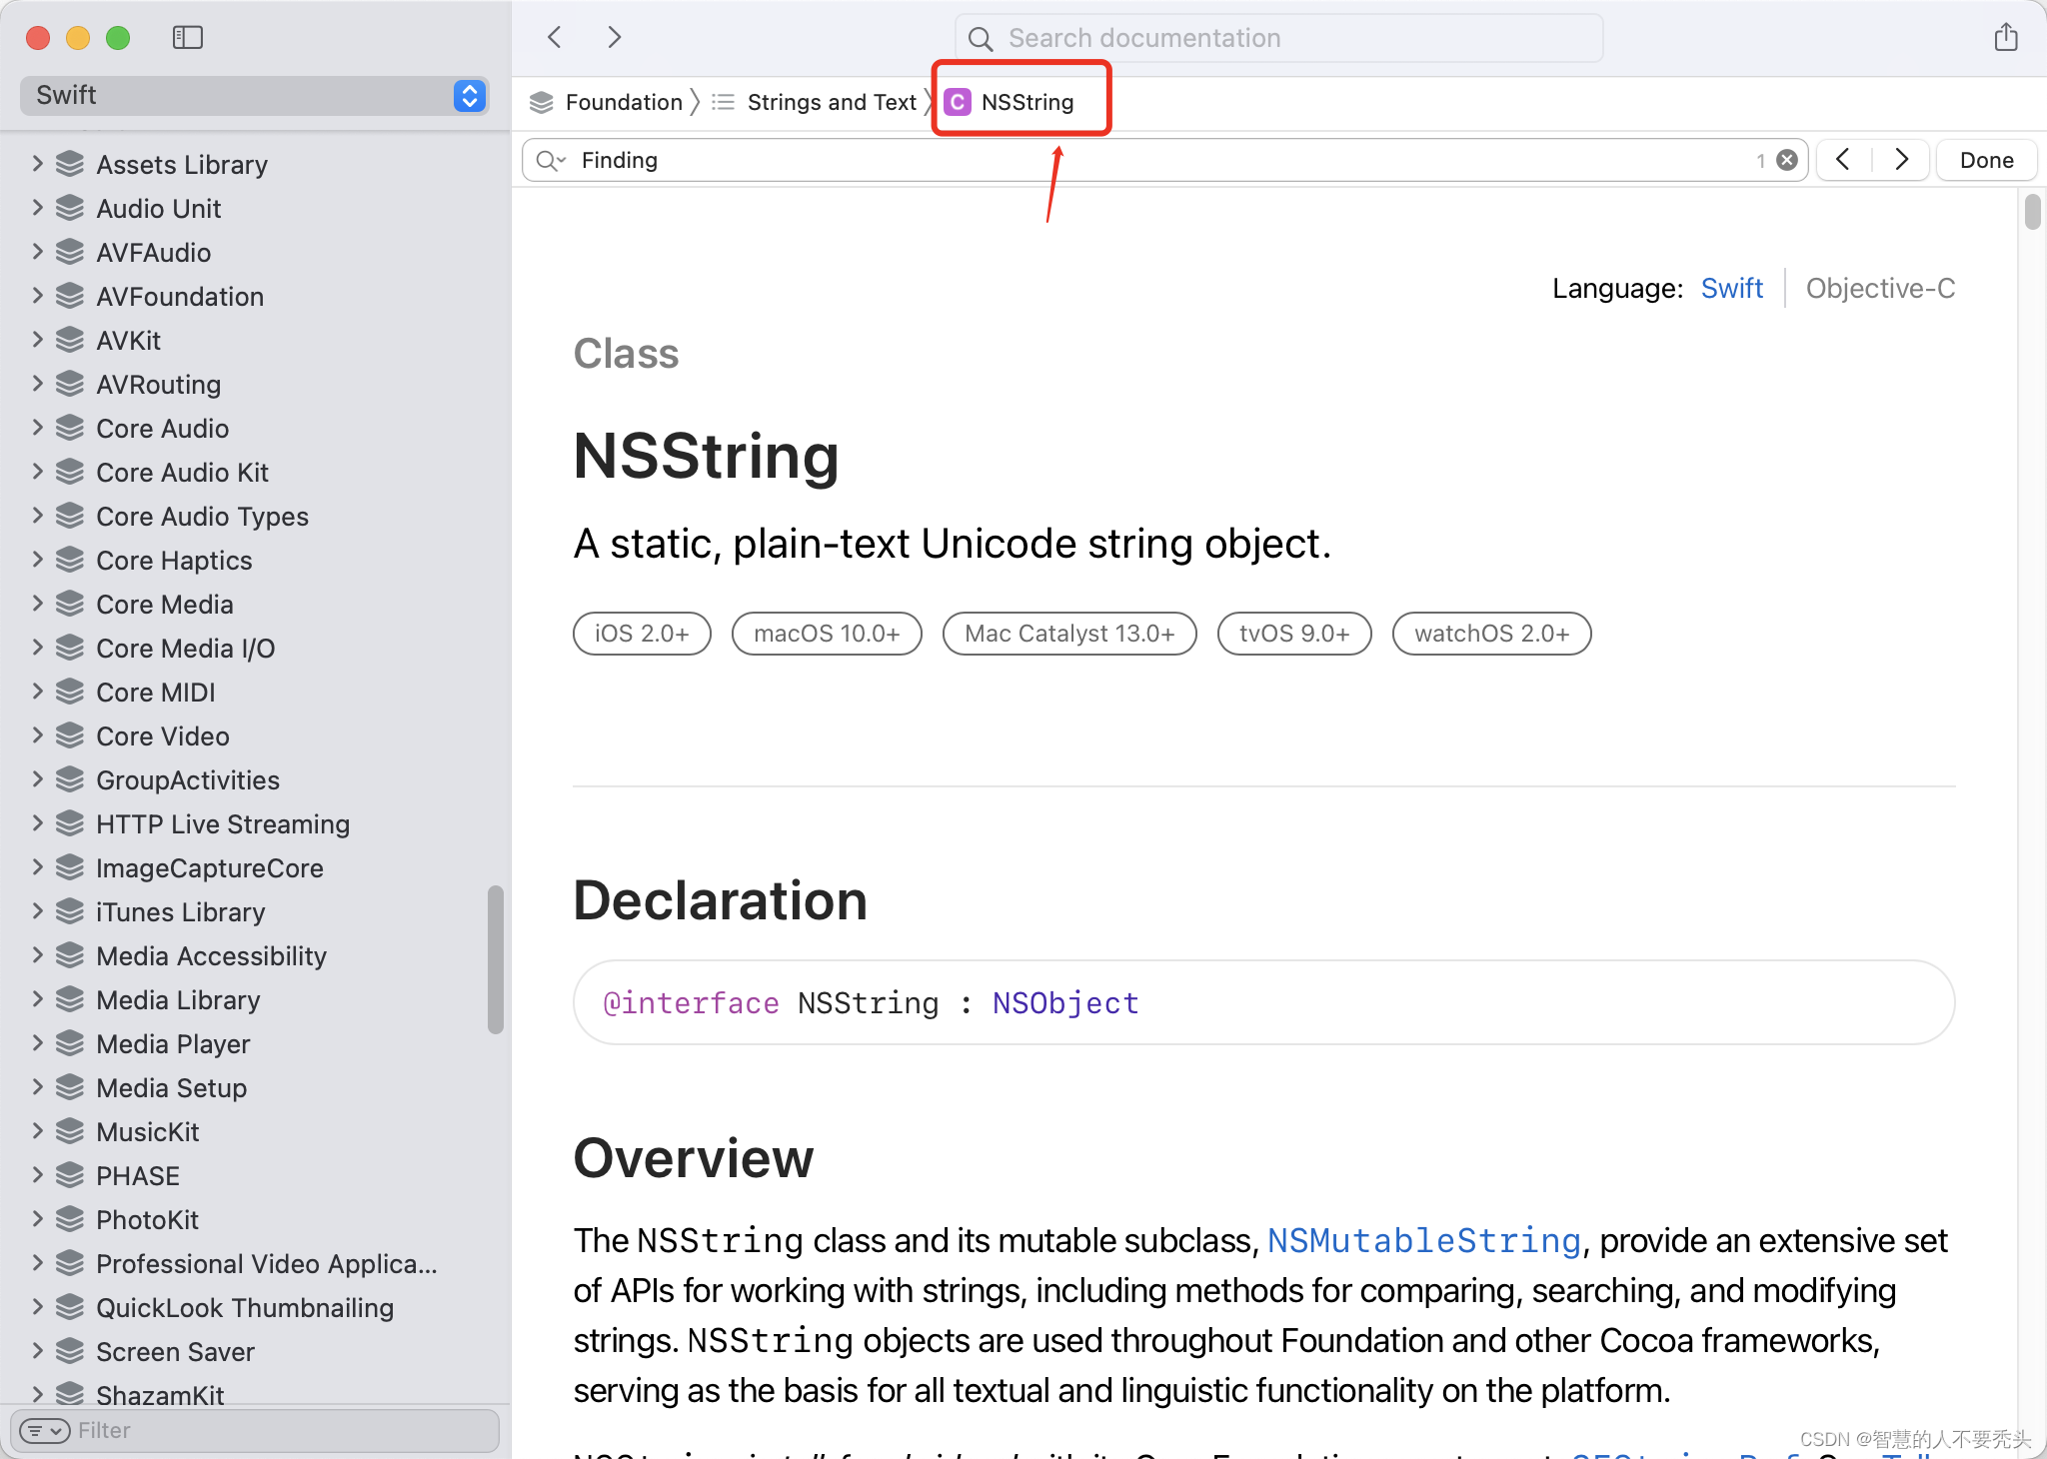The height and width of the screenshot is (1459, 2047).
Task: Open the NSMutableString documentation link
Action: point(1423,1240)
